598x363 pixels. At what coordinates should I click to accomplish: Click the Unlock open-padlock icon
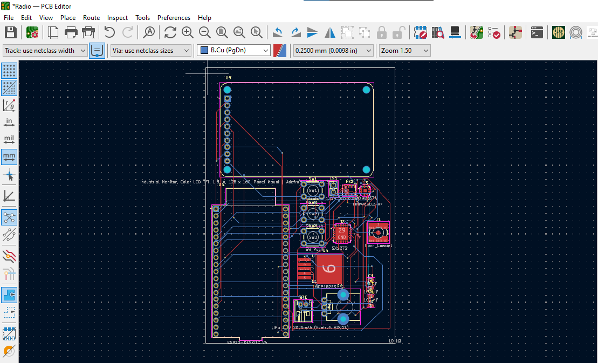(x=398, y=32)
